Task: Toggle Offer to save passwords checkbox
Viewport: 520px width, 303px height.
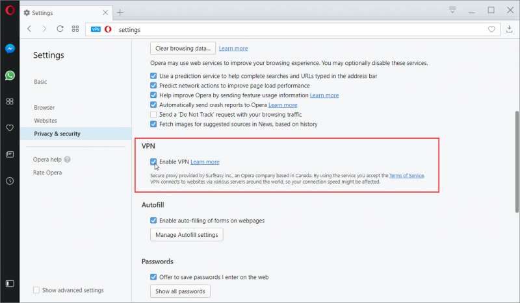Action: [153, 277]
